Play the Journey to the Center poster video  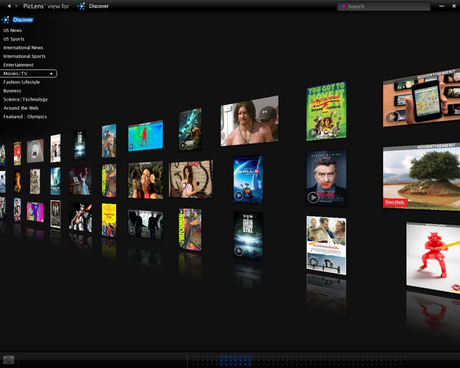click(x=182, y=145)
